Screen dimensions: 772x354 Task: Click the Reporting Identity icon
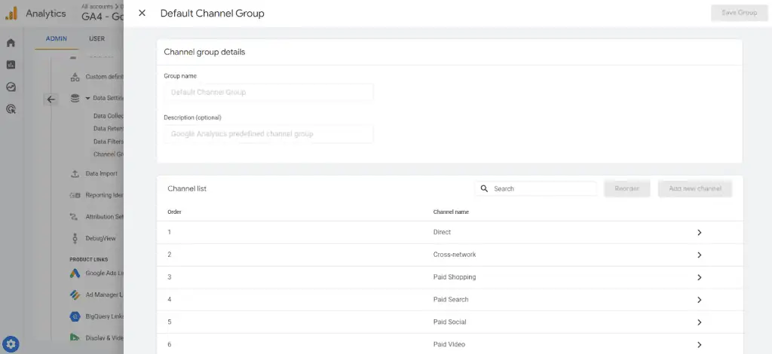(75, 195)
